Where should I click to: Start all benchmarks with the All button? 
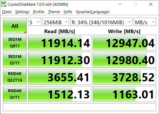coord(15,26)
